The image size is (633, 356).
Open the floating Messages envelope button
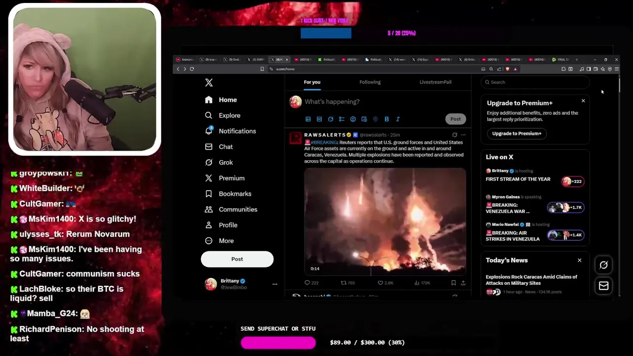click(x=604, y=286)
